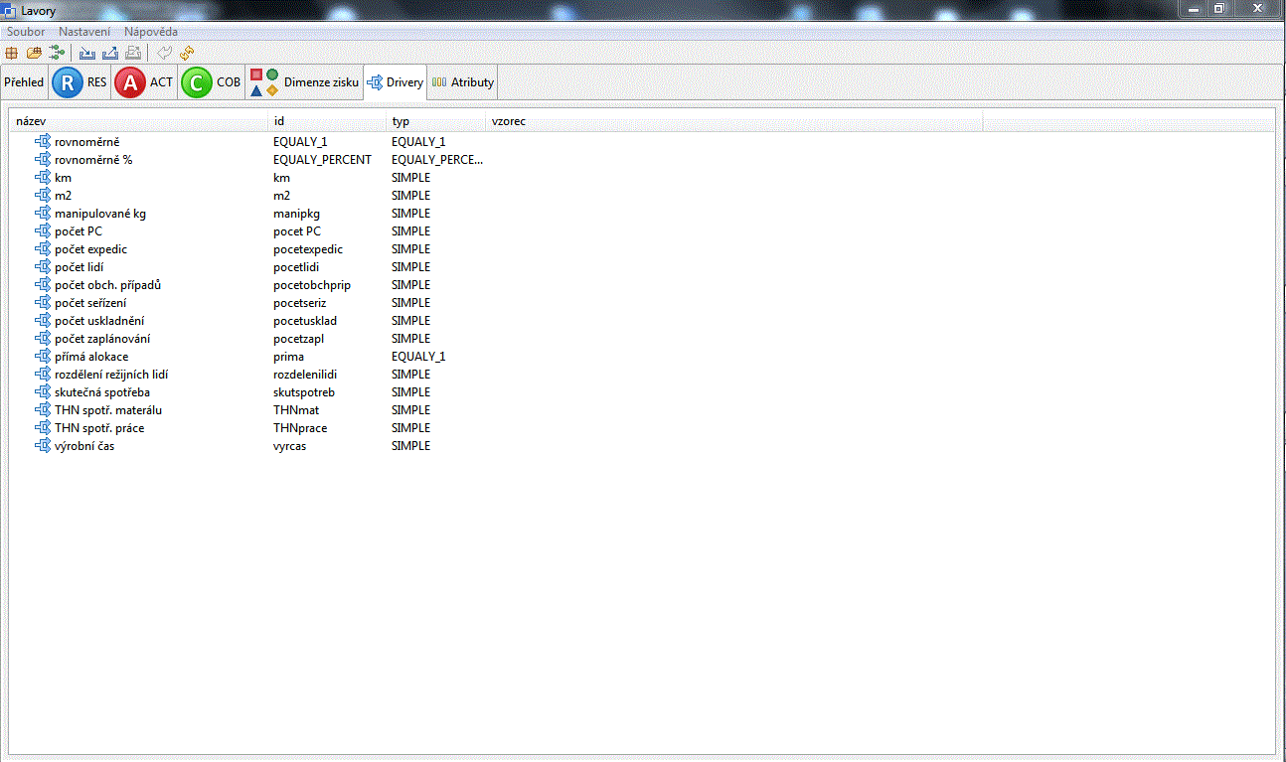Open the Soubor menu
Screen dimensions: 1286x762
26,32
